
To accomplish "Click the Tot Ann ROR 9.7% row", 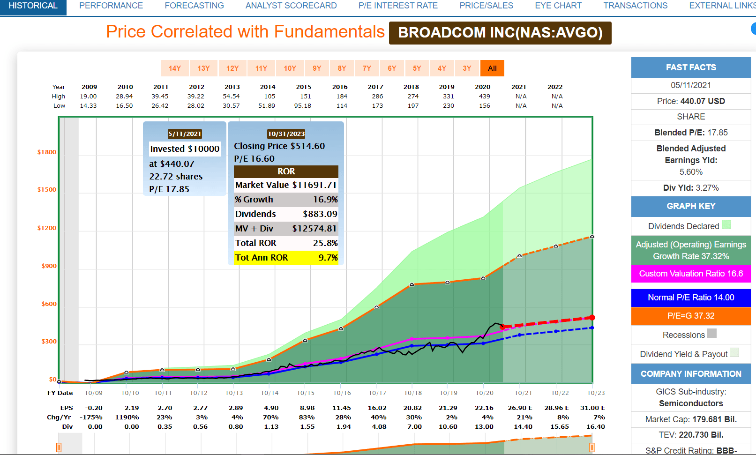I will (x=286, y=258).
